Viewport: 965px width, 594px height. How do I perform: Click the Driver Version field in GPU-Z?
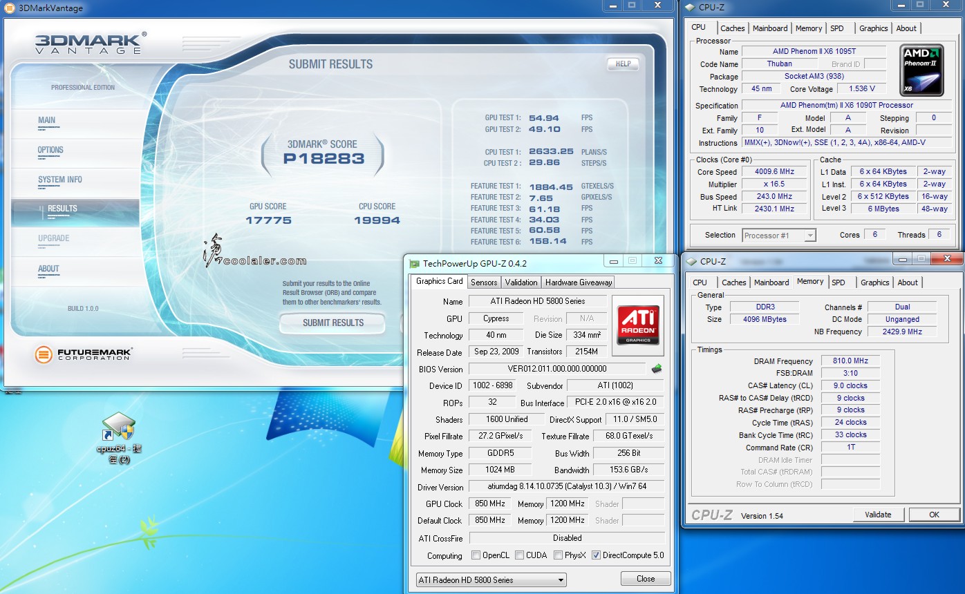567,487
